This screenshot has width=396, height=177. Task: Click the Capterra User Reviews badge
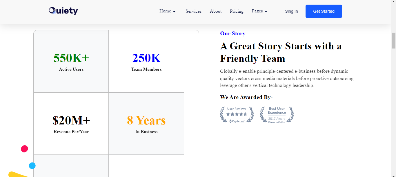[237, 115]
